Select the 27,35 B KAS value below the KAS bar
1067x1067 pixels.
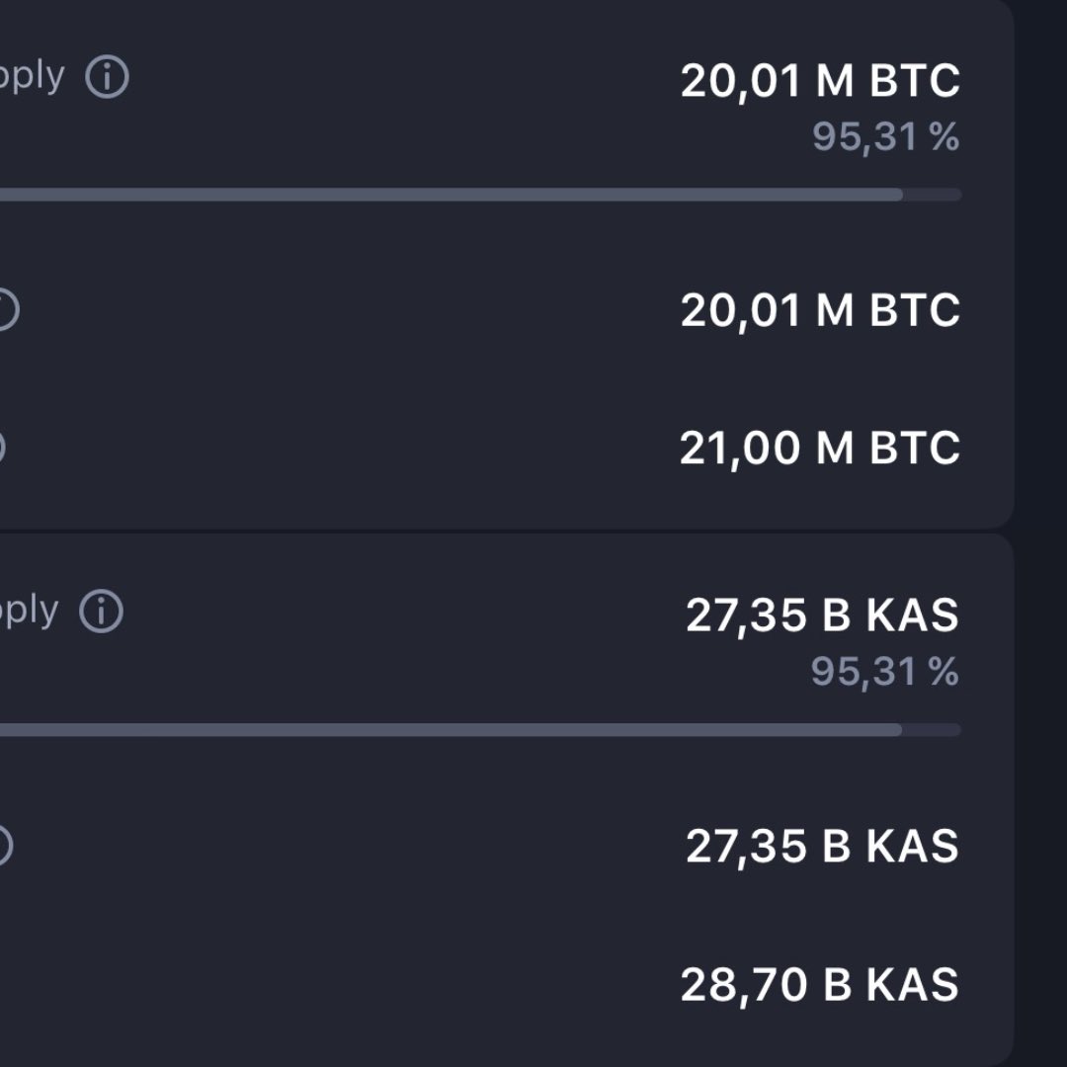[822, 847]
